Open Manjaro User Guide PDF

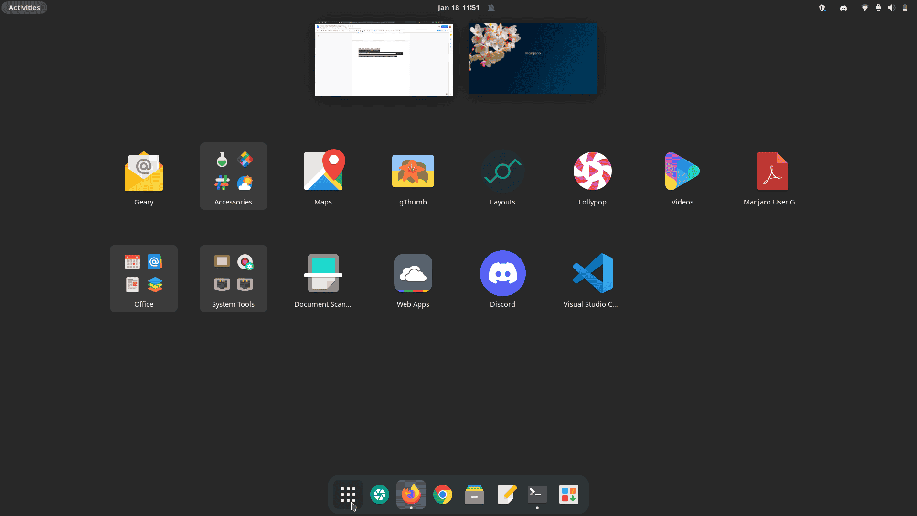pyautogui.click(x=772, y=176)
